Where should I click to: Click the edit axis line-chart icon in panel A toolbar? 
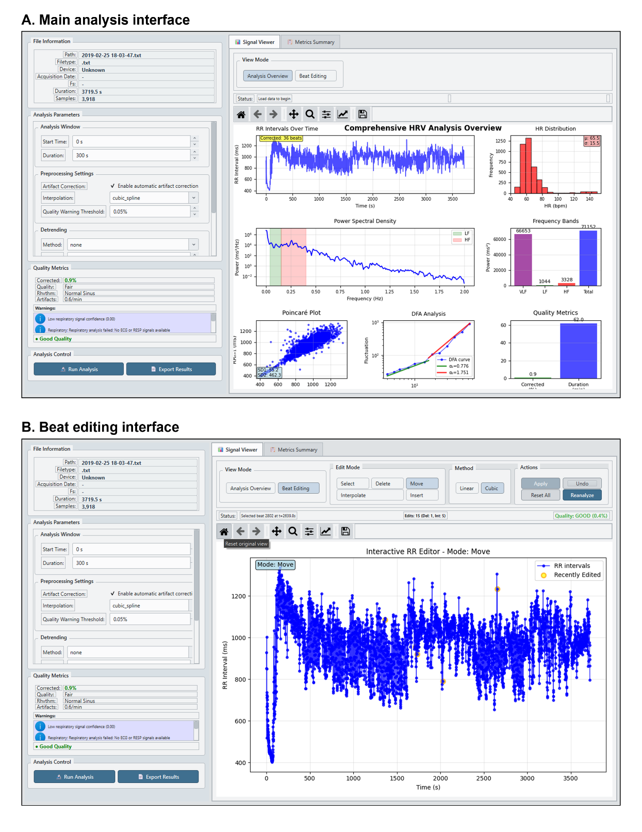pyautogui.click(x=342, y=115)
